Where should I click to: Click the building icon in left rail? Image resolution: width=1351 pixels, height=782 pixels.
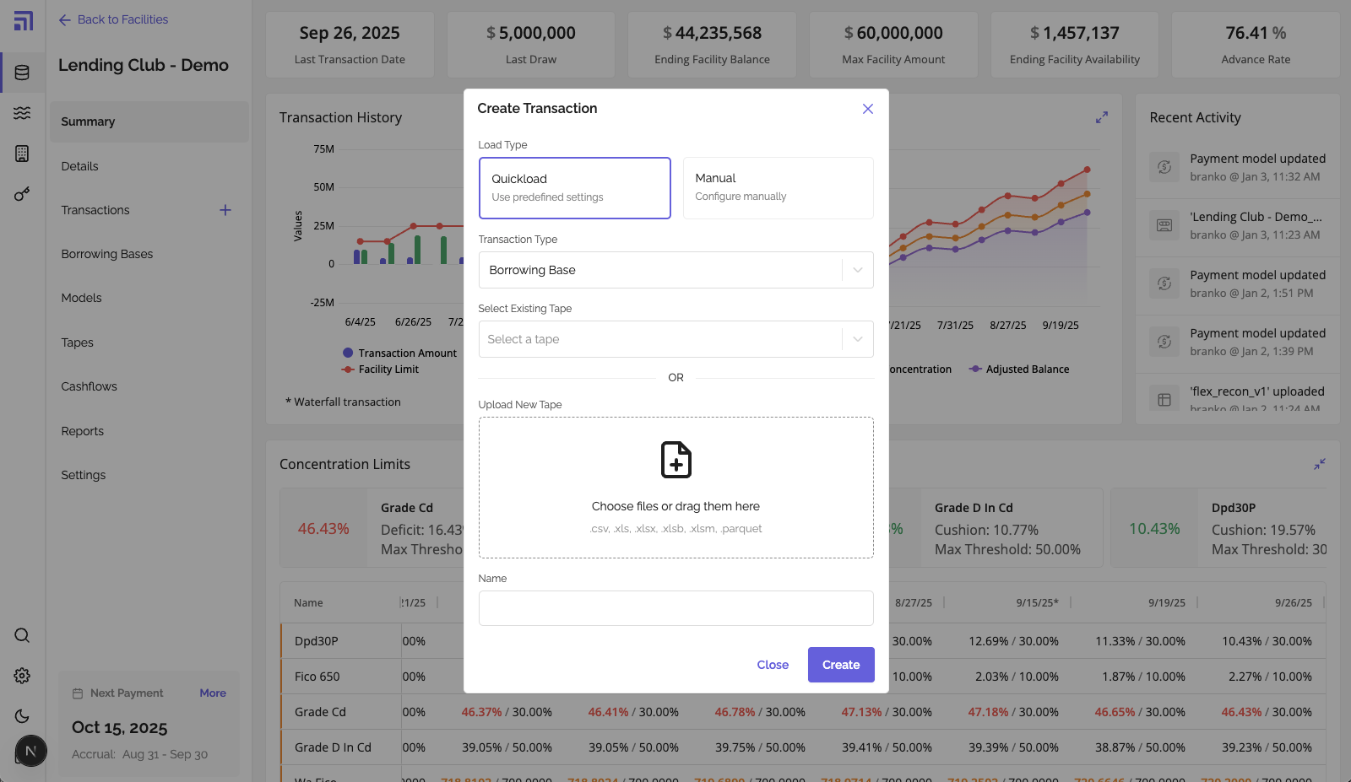tap(23, 154)
